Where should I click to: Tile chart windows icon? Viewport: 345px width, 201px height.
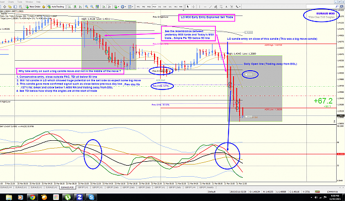[97, 7]
